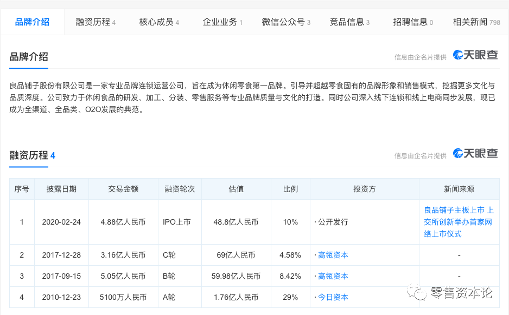This screenshot has width=509, height=315.
Task: Click the 天眼查 logo in the 融资历程 section
Action: [475, 154]
